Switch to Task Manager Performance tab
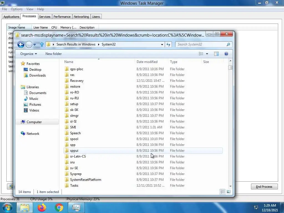Screen dimensions: 284x213 point(62,17)
